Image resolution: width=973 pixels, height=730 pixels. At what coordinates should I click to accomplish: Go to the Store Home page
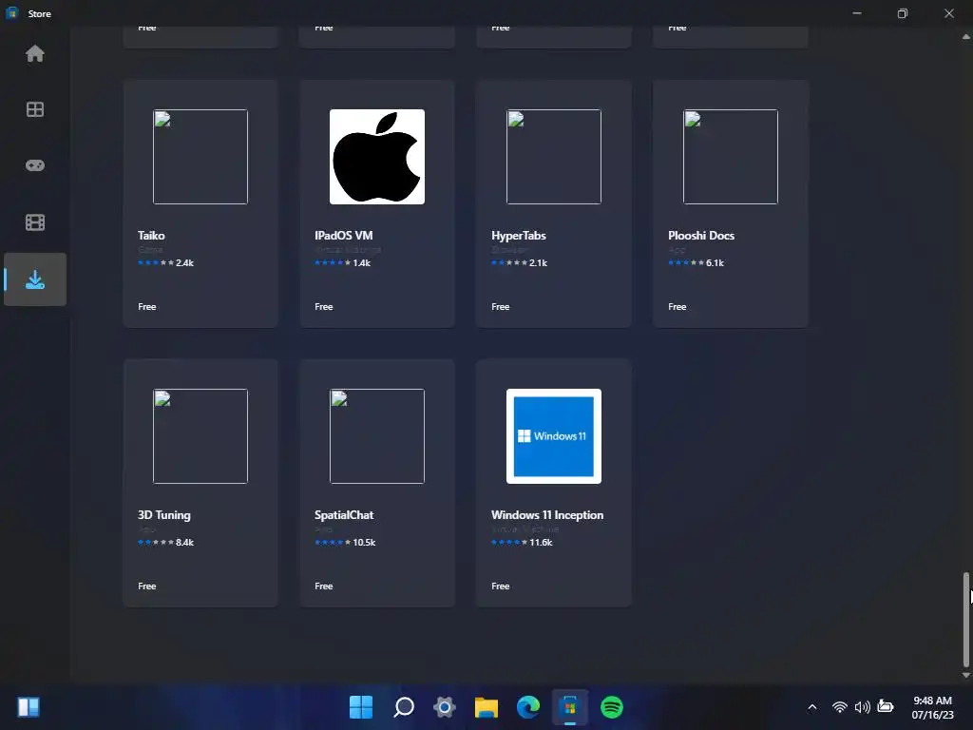point(35,54)
